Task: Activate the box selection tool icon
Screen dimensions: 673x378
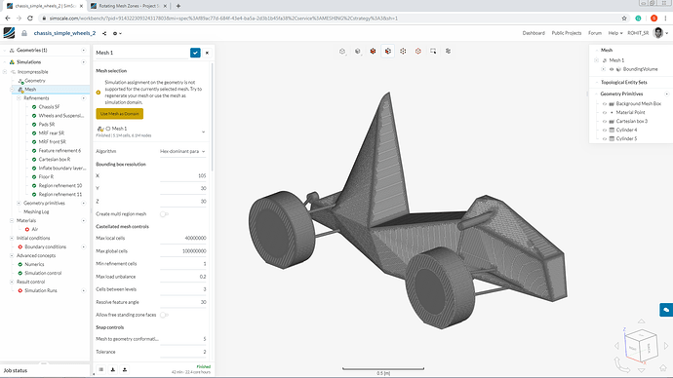Action: coord(433,51)
